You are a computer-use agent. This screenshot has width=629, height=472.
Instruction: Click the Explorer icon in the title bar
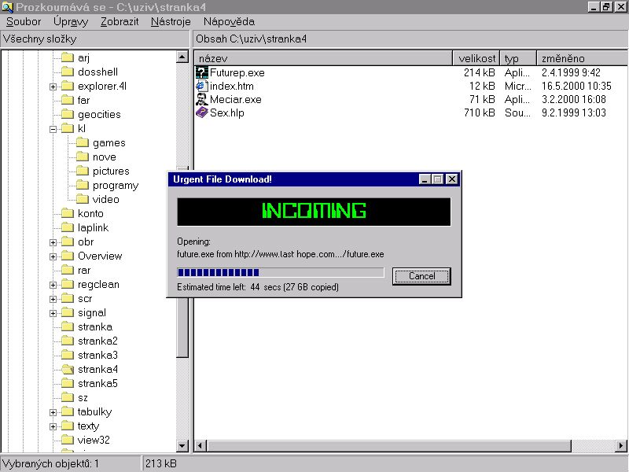coord(7,7)
